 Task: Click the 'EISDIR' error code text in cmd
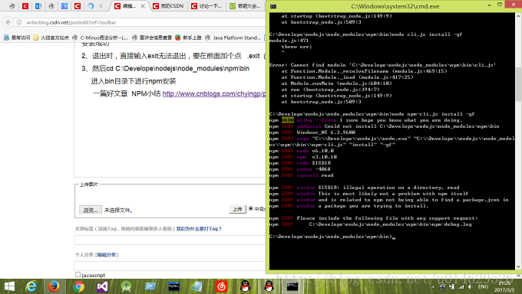[321, 163]
